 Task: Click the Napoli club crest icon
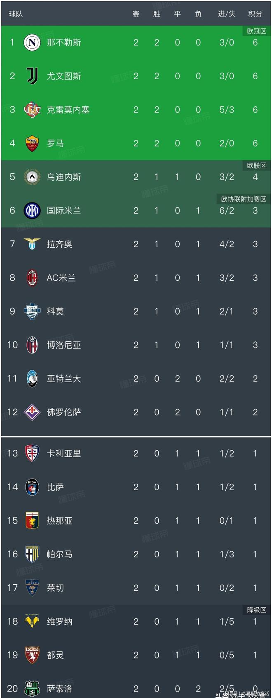tap(32, 42)
